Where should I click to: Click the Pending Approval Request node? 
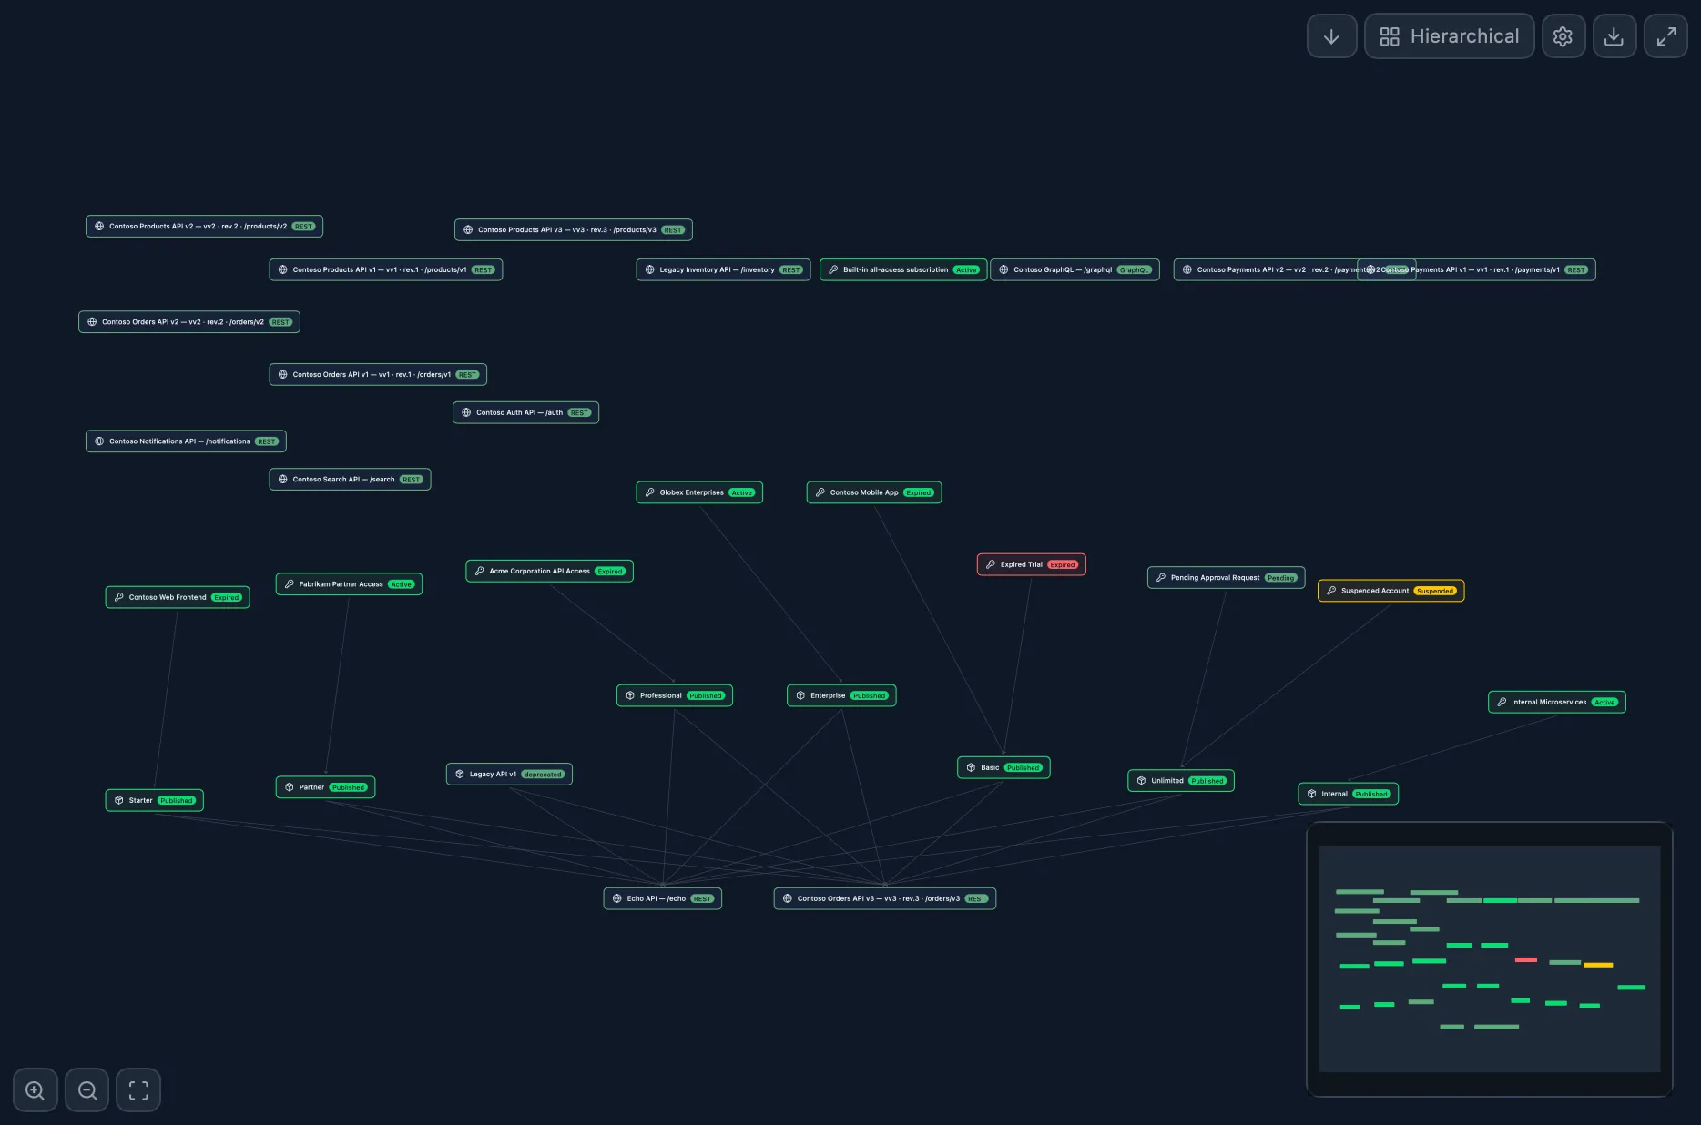1226,577
